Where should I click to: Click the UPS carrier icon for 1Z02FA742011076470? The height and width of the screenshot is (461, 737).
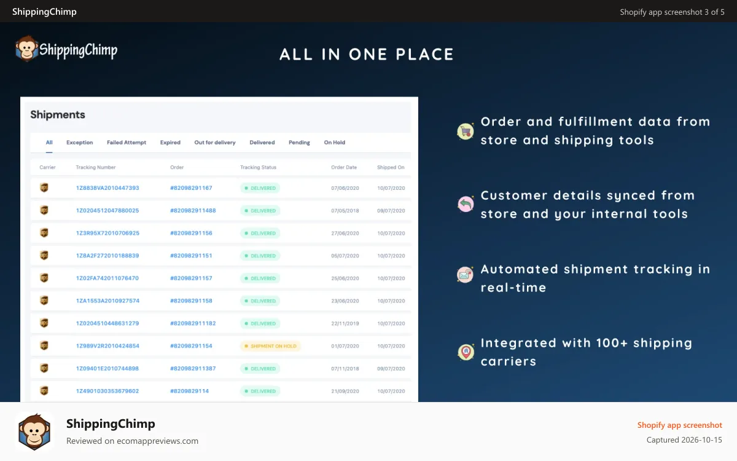click(x=44, y=278)
